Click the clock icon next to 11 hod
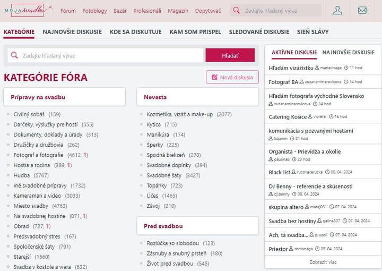Viewport: 382px width, 271px height. 346,68
